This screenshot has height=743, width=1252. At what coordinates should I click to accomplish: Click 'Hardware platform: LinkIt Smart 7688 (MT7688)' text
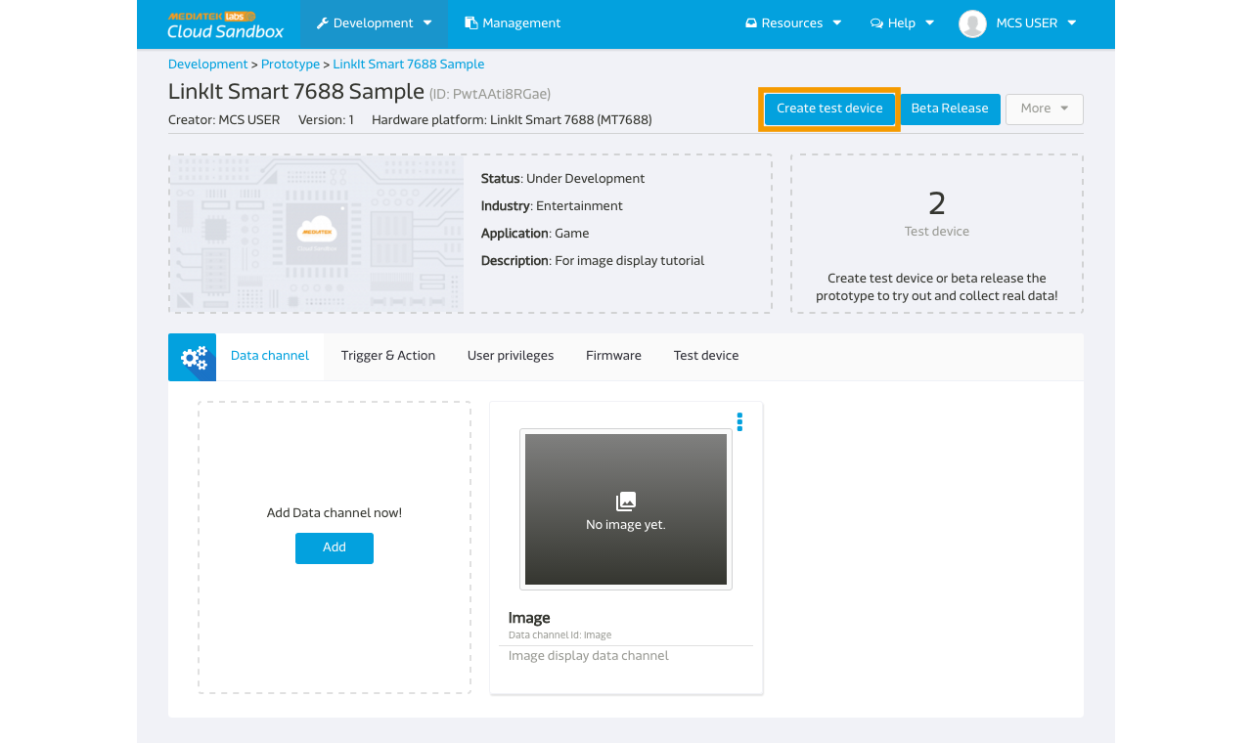(x=512, y=120)
